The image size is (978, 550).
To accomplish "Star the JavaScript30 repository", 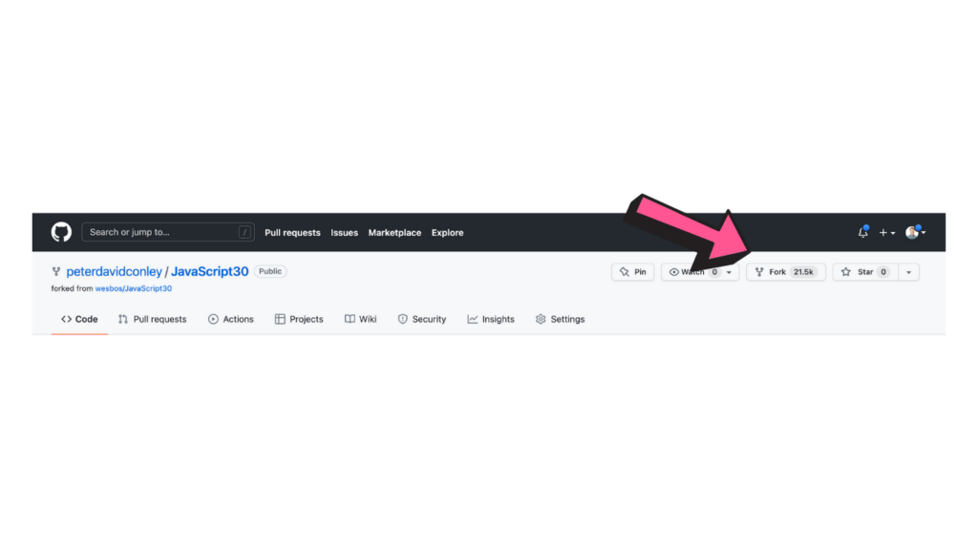I will [x=865, y=272].
